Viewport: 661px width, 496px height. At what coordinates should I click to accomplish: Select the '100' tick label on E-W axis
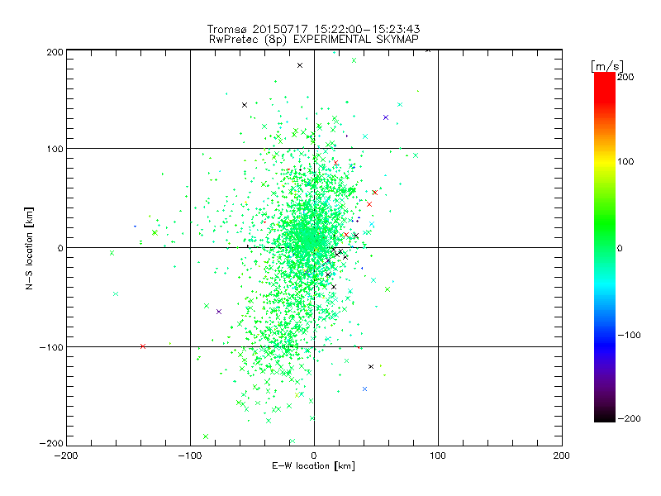coord(438,455)
